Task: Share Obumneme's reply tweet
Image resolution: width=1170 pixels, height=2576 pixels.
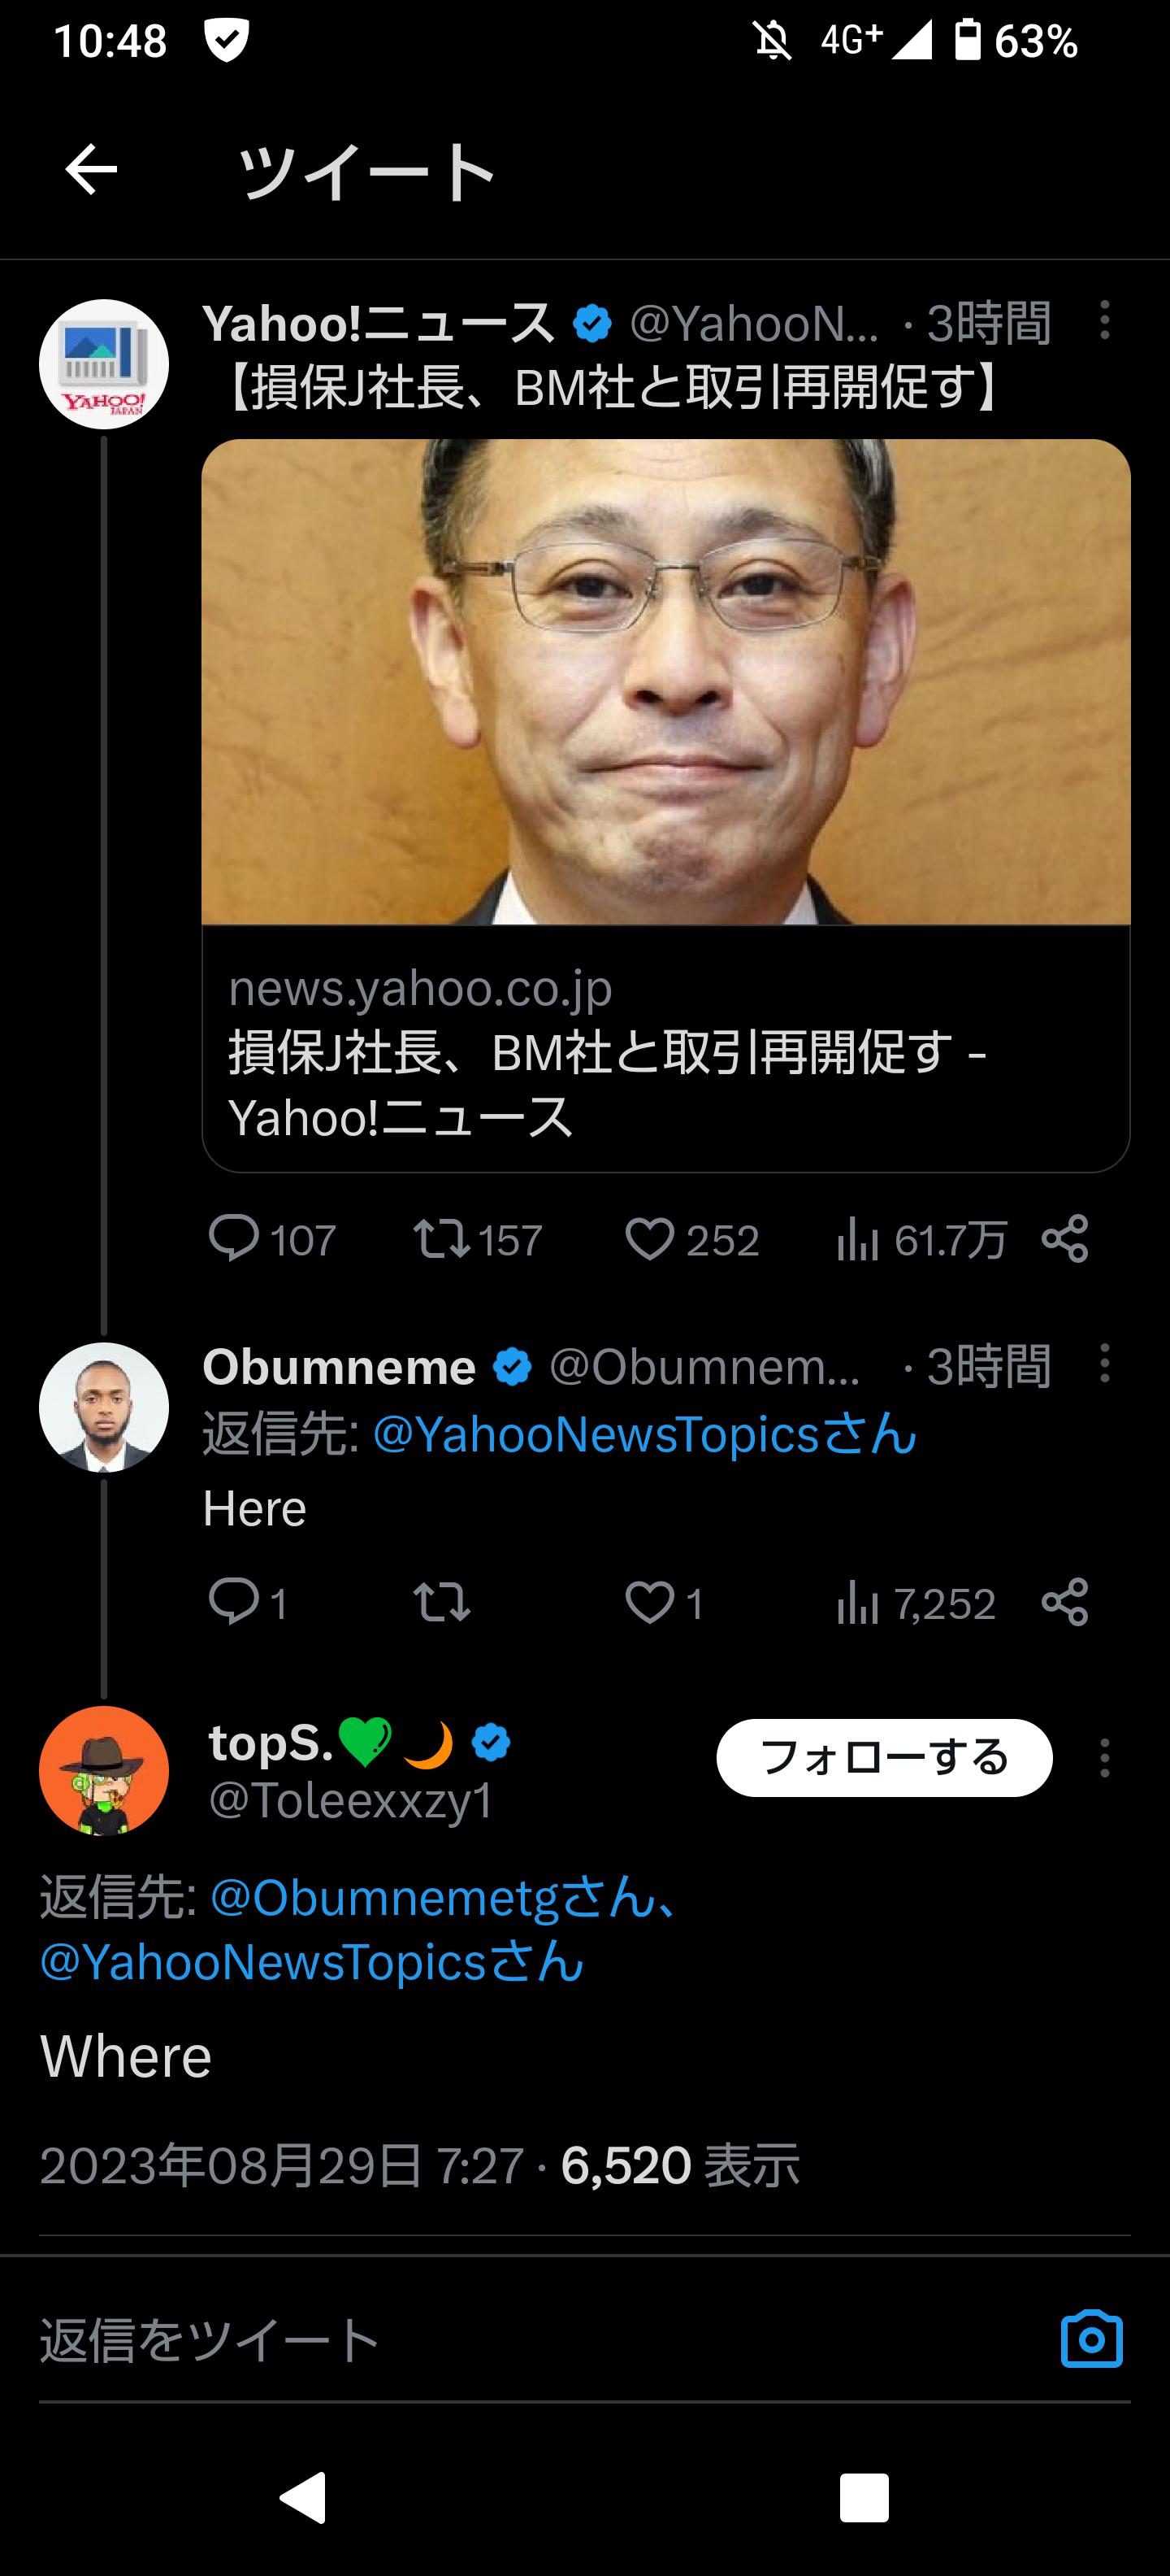Action: point(1065,1603)
